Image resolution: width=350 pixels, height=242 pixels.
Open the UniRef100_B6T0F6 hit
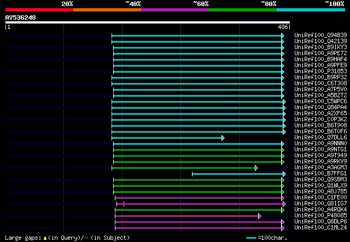tap(320, 131)
